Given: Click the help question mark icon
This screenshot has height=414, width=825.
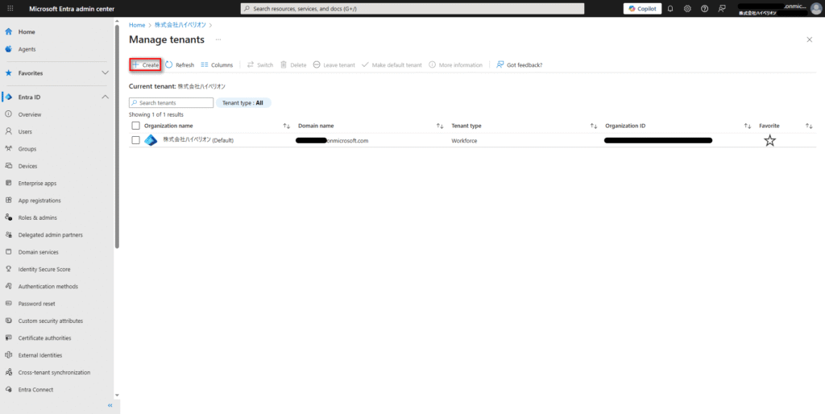Looking at the screenshot, I should click(705, 8).
